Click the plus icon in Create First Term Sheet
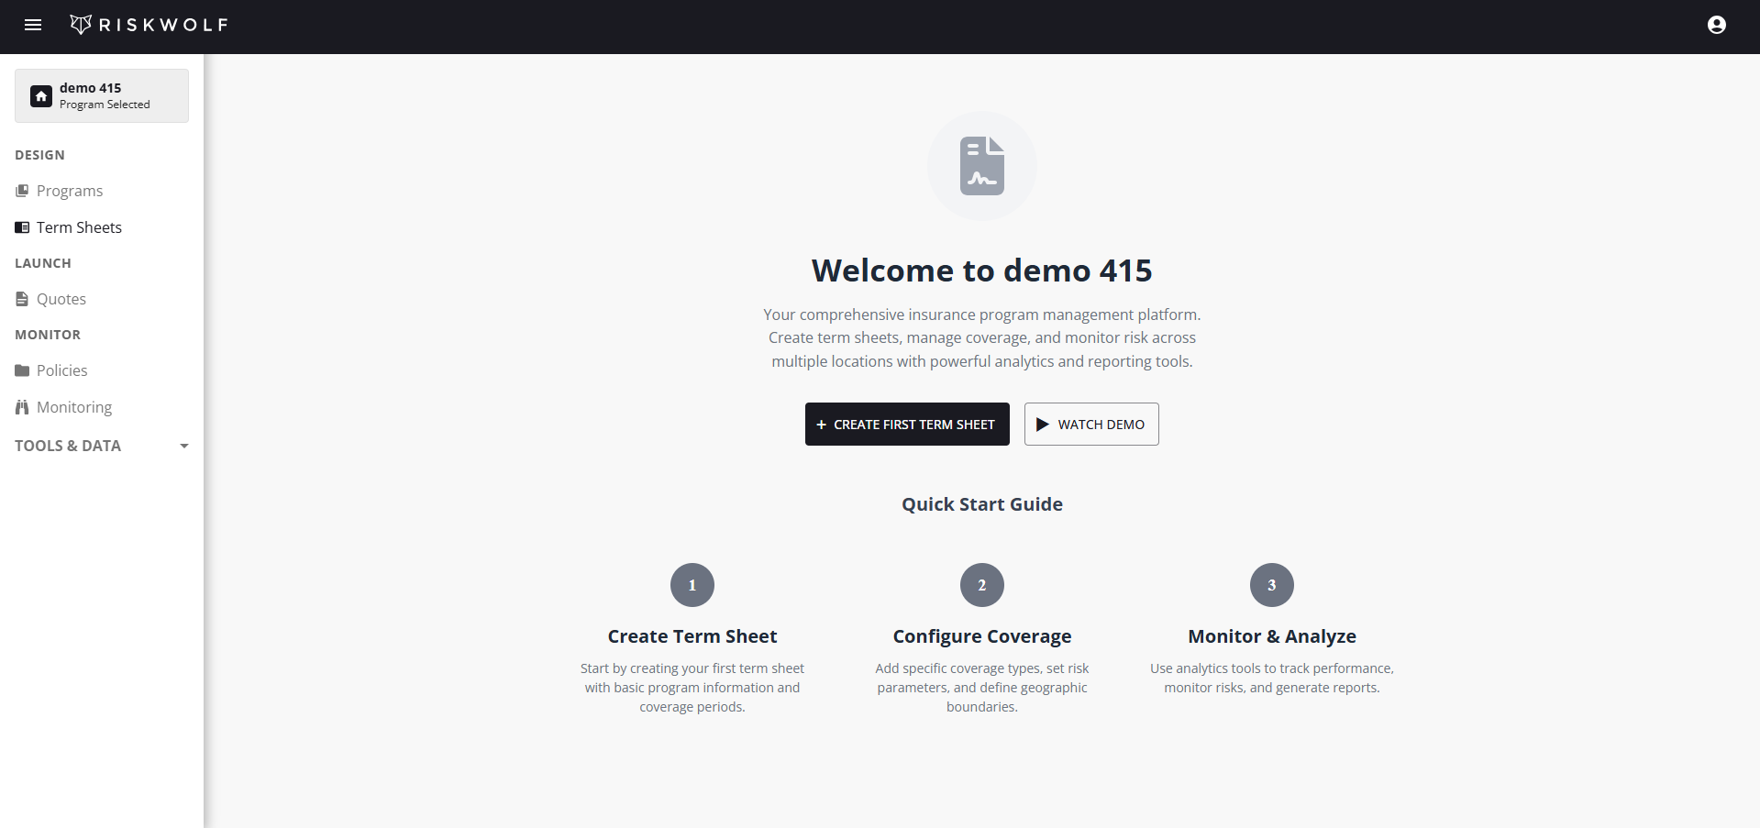This screenshot has width=1760, height=828. point(821,424)
